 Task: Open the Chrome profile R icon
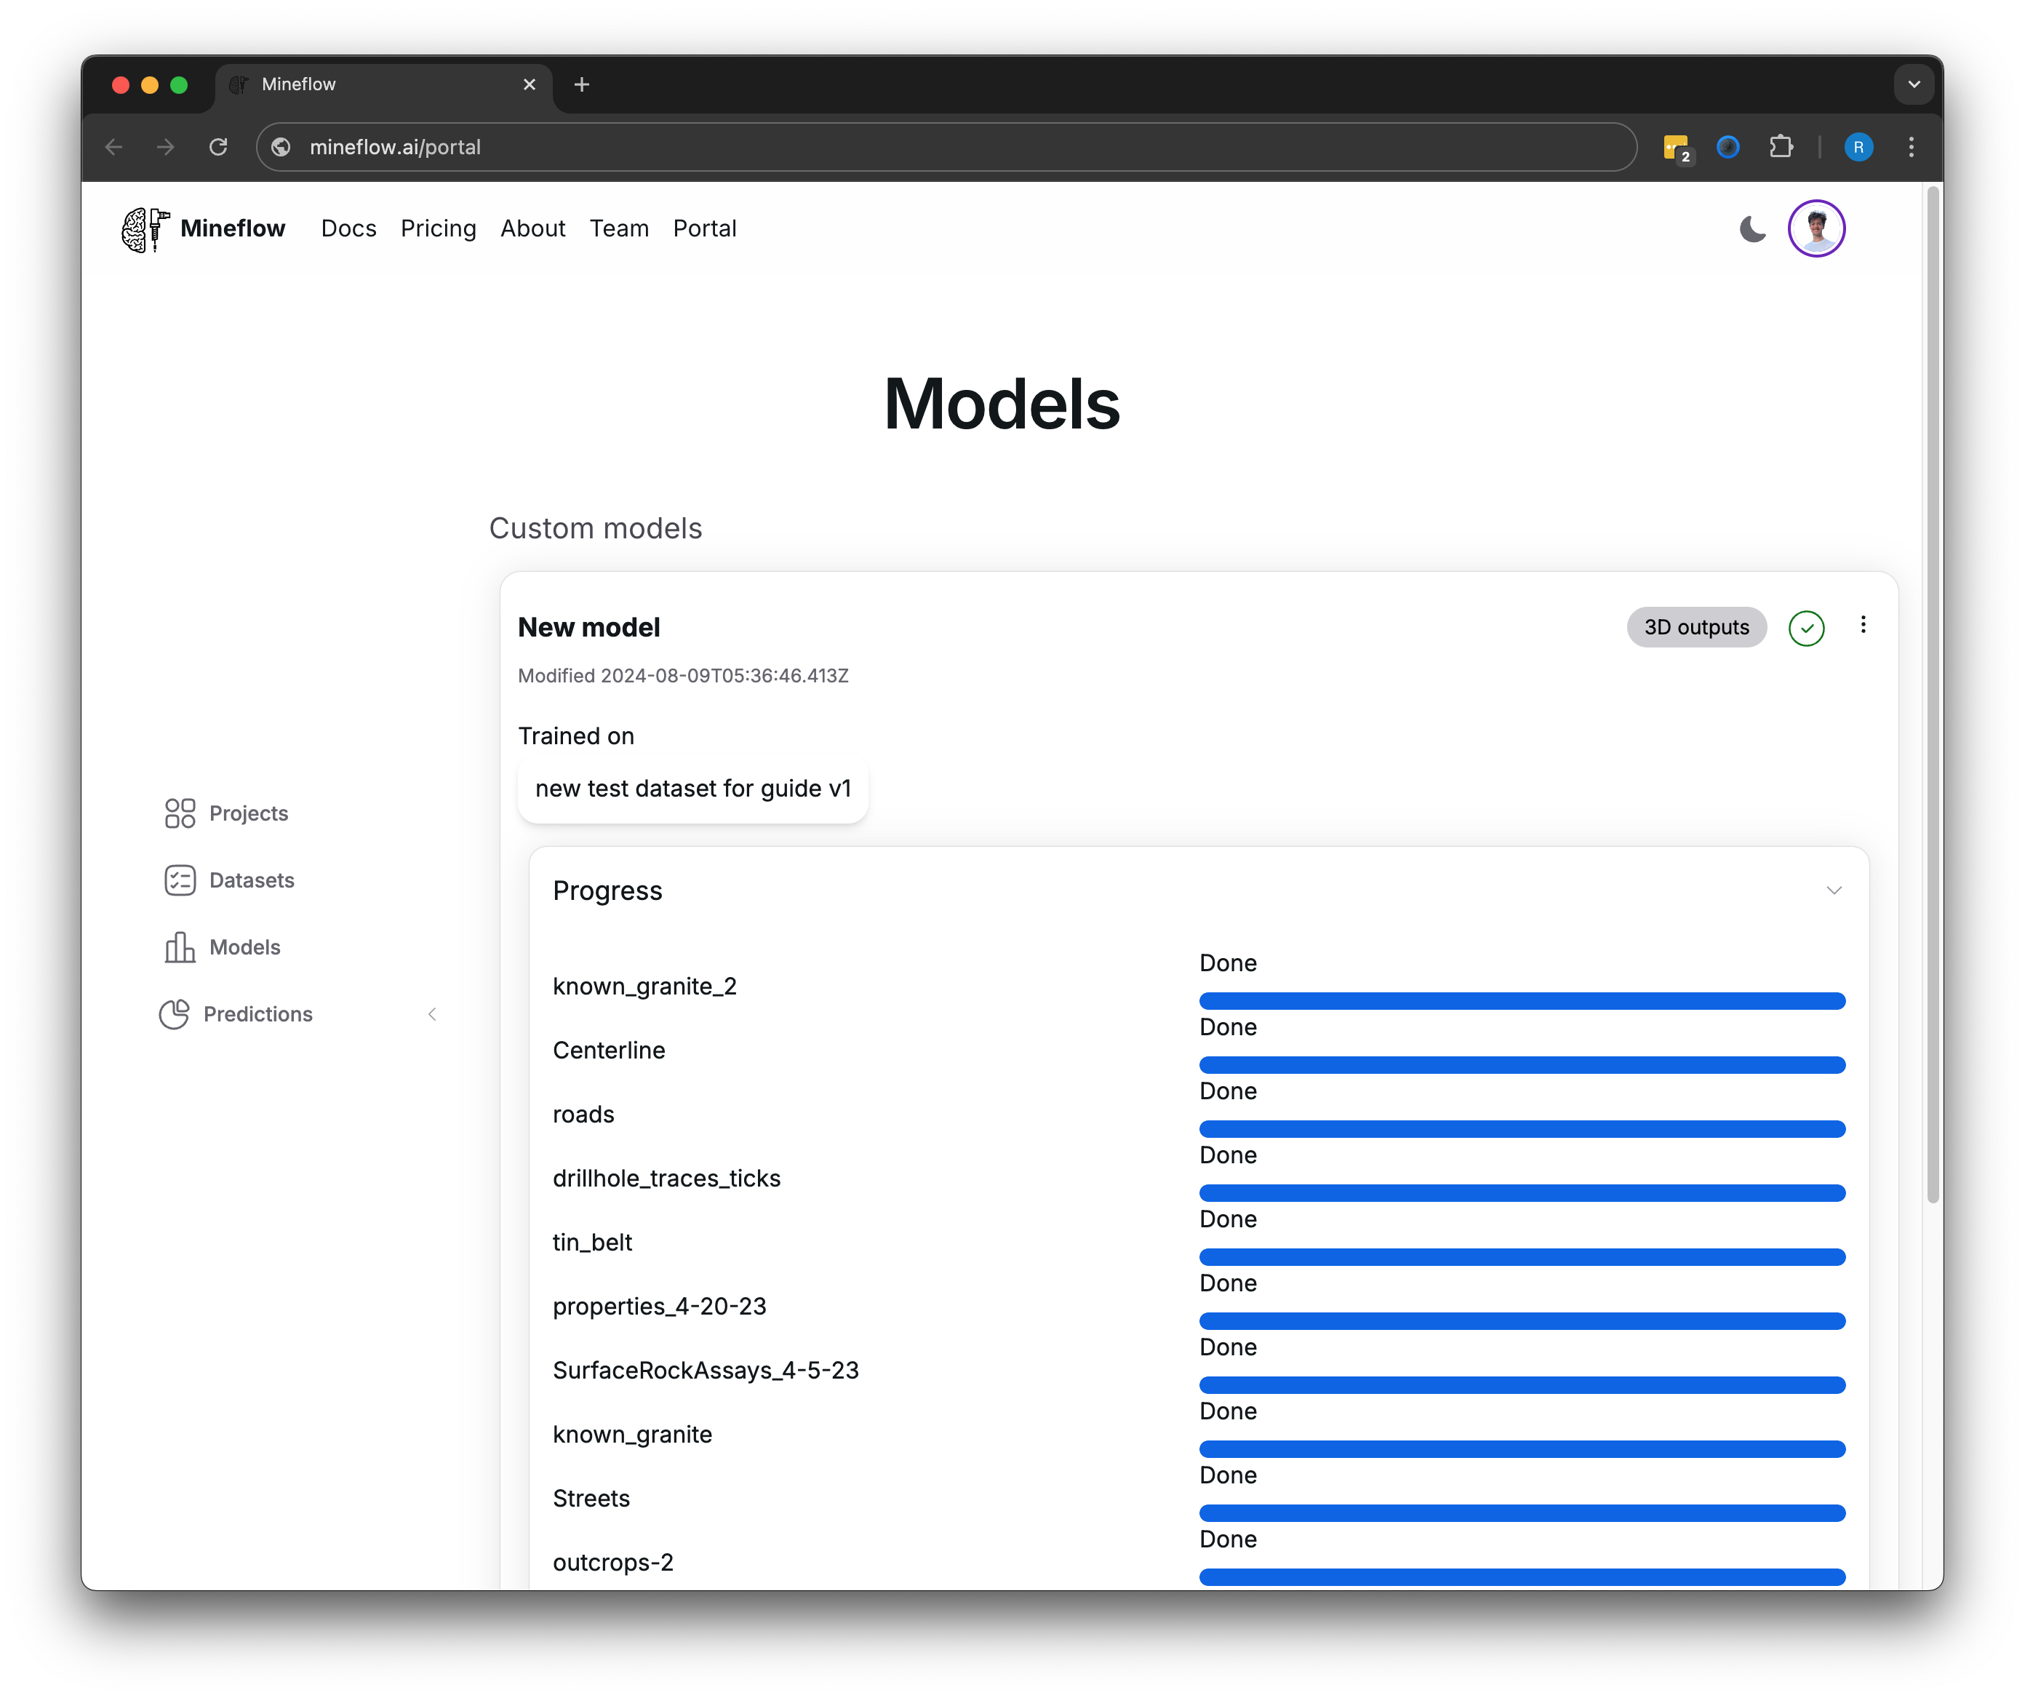pos(1858,146)
